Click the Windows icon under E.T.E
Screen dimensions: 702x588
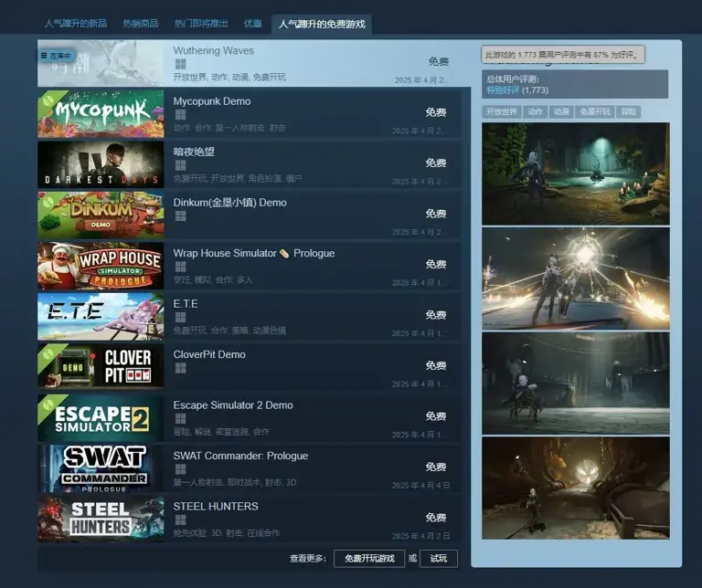180,317
